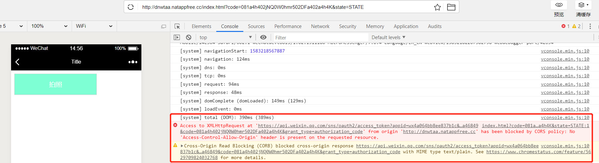Open the three-dot menu in WeChat header
Screen dimensions: 599x163
point(133,62)
